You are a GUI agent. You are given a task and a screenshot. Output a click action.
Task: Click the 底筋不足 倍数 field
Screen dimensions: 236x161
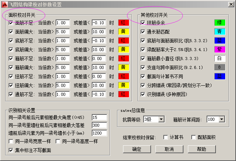(63, 41)
